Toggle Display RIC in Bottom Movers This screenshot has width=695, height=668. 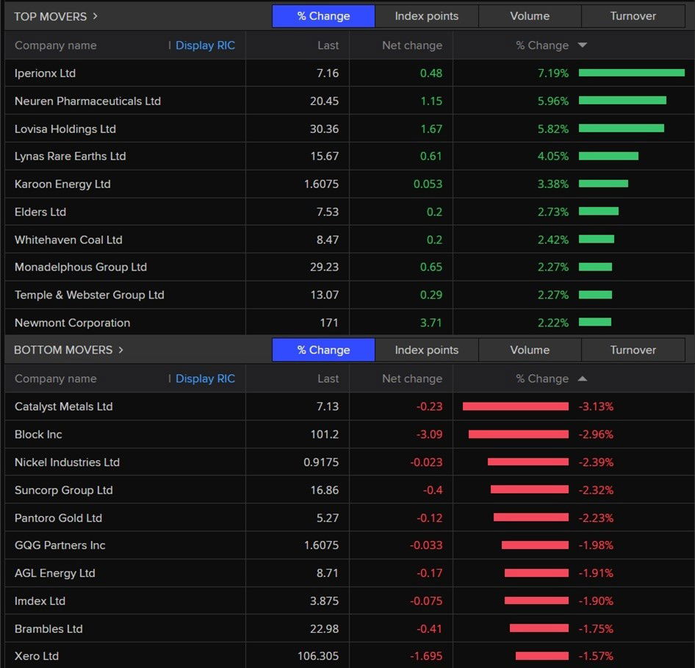coord(205,379)
